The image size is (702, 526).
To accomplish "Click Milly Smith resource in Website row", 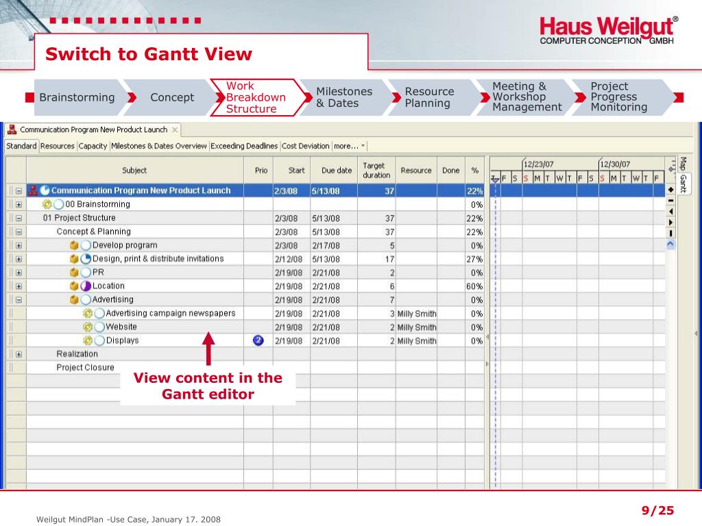I will [416, 327].
